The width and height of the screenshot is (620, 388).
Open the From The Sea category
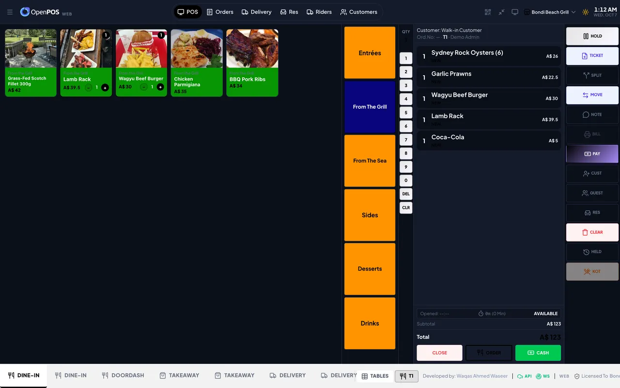pos(370,161)
